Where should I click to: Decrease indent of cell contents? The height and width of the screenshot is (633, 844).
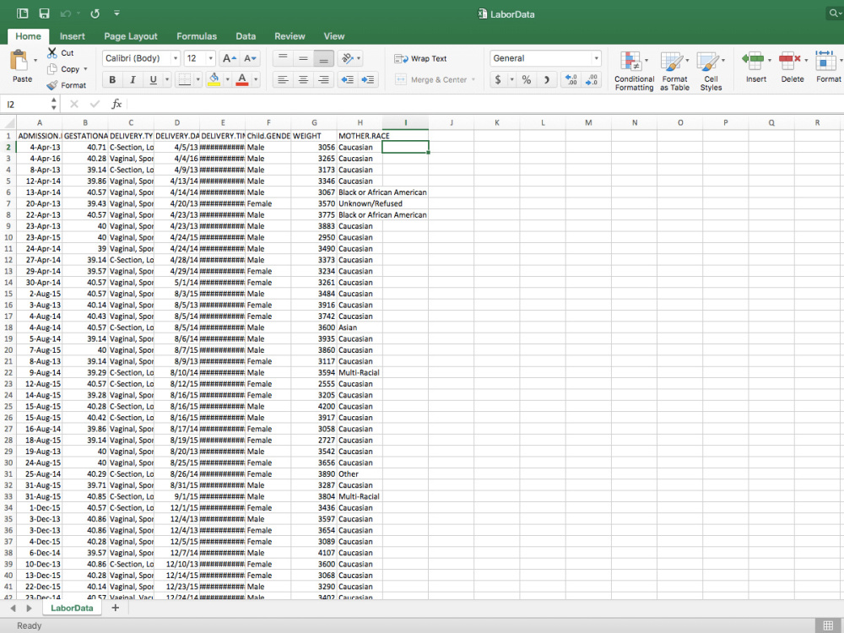pos(348,79)
